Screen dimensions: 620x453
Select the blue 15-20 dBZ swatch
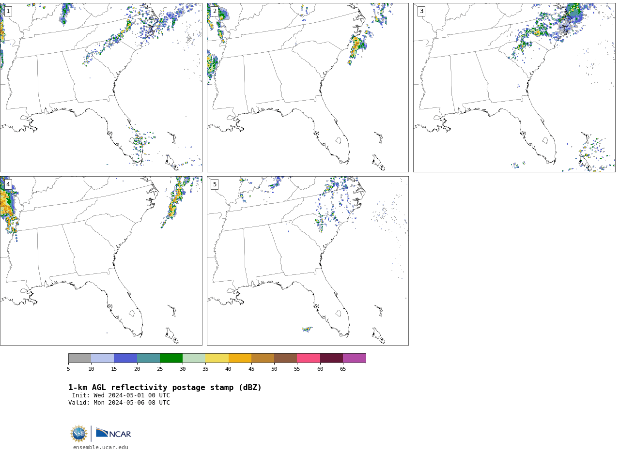125,358
